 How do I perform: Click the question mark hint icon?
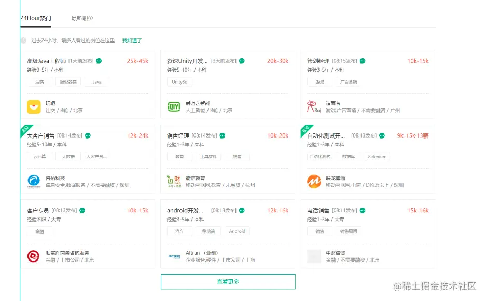[x=23, y=40]
